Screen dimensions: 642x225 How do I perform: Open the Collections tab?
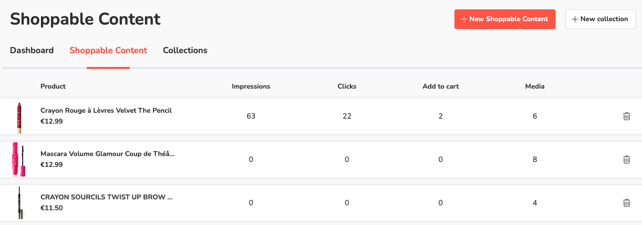[185, 50]
